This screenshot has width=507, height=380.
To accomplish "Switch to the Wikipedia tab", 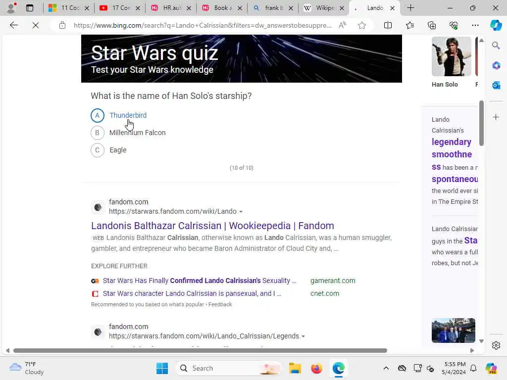I will pos(320,8).
